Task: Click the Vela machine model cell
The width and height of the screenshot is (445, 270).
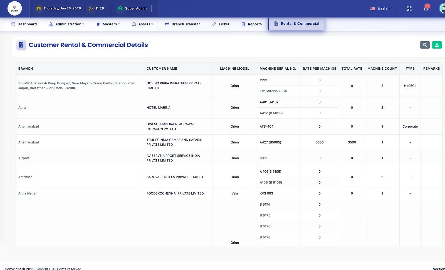Action: (234, 193)
